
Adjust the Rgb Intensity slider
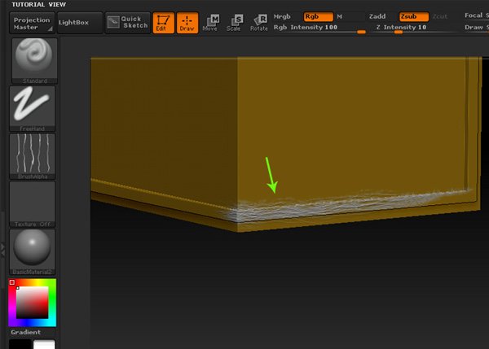pos(319,28)
